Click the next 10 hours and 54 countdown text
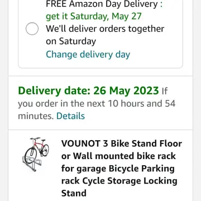Screen dimensions: 201x201 pos(132,104)
